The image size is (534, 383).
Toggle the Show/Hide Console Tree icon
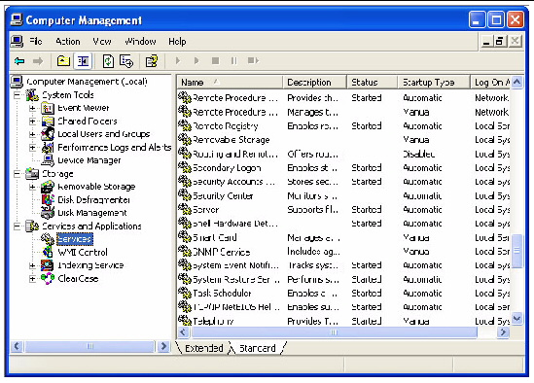83,61
